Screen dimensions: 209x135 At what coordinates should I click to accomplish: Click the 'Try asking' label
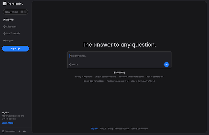pos(119,73)
